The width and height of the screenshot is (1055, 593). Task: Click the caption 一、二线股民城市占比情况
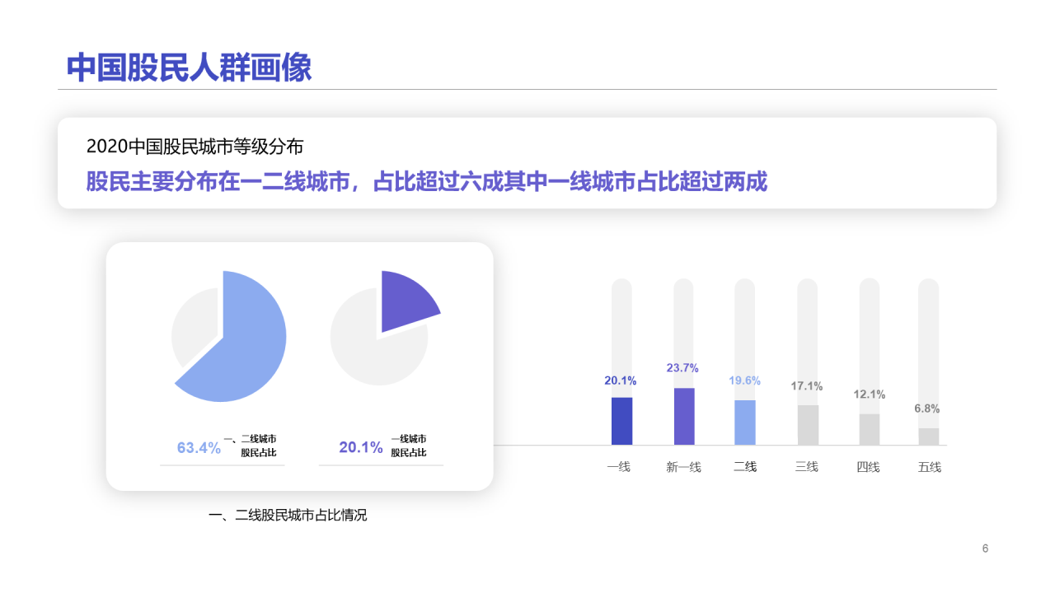click(x=288, y=516)
